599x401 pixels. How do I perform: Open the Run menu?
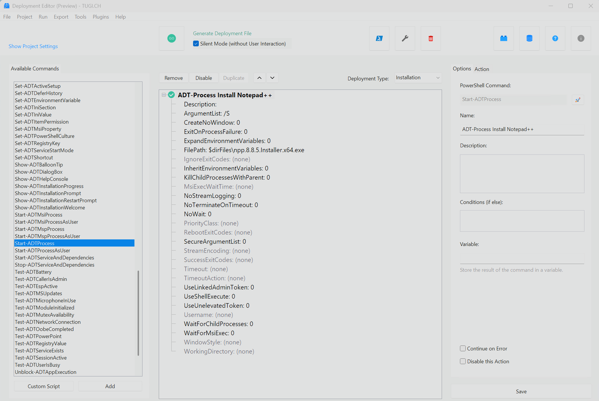[x=43, y=17]
